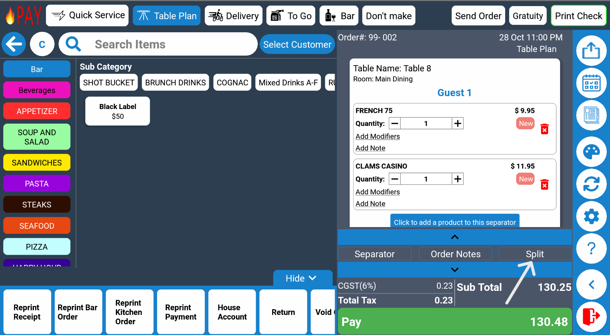This screenshot has height=335, width=610.
Task: Open the color palette theme icon
Action: (591, 152)
